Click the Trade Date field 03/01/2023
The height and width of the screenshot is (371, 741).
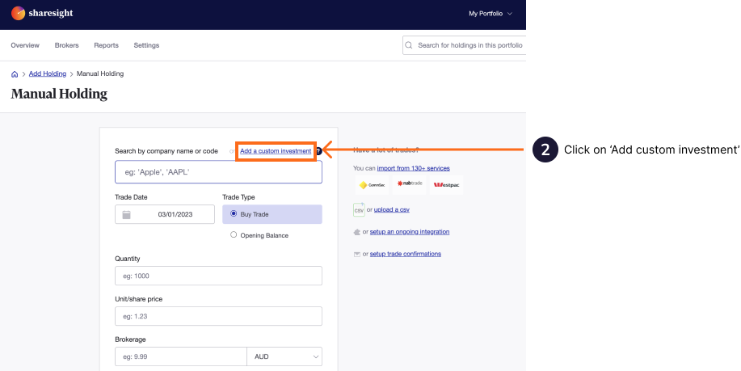pos(165,214)
